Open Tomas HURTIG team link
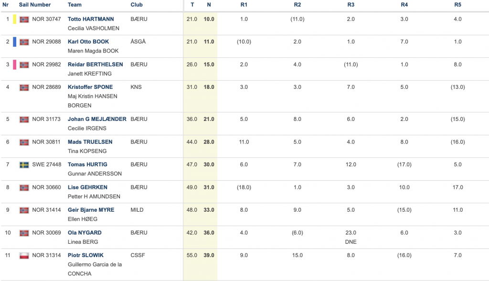This screenshot has height=281, width=489. click(87, 164)
